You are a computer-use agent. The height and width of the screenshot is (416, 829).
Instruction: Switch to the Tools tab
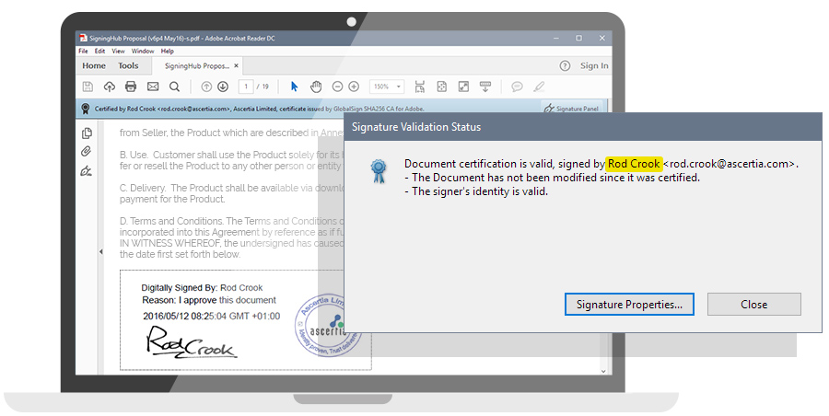coord(128,65)
